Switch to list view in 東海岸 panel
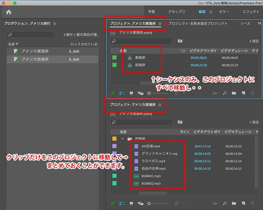263x210 pixels. coord(122,93)
